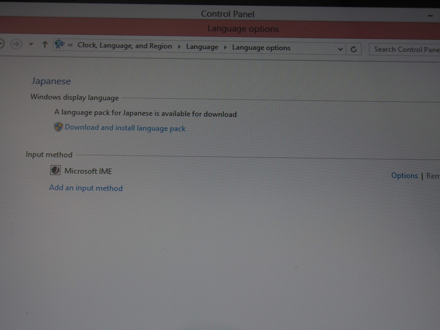Select the Language options breadcrumb
Image resolution: width=440 pixels, height=330 pixels.
point(261,48)
